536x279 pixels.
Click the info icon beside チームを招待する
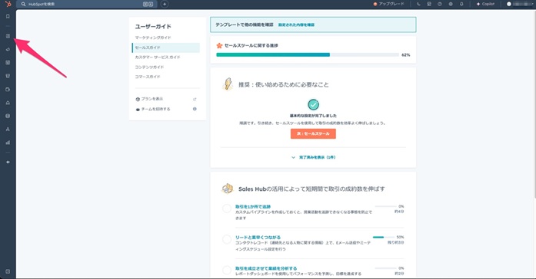click(x=195, y=109)
